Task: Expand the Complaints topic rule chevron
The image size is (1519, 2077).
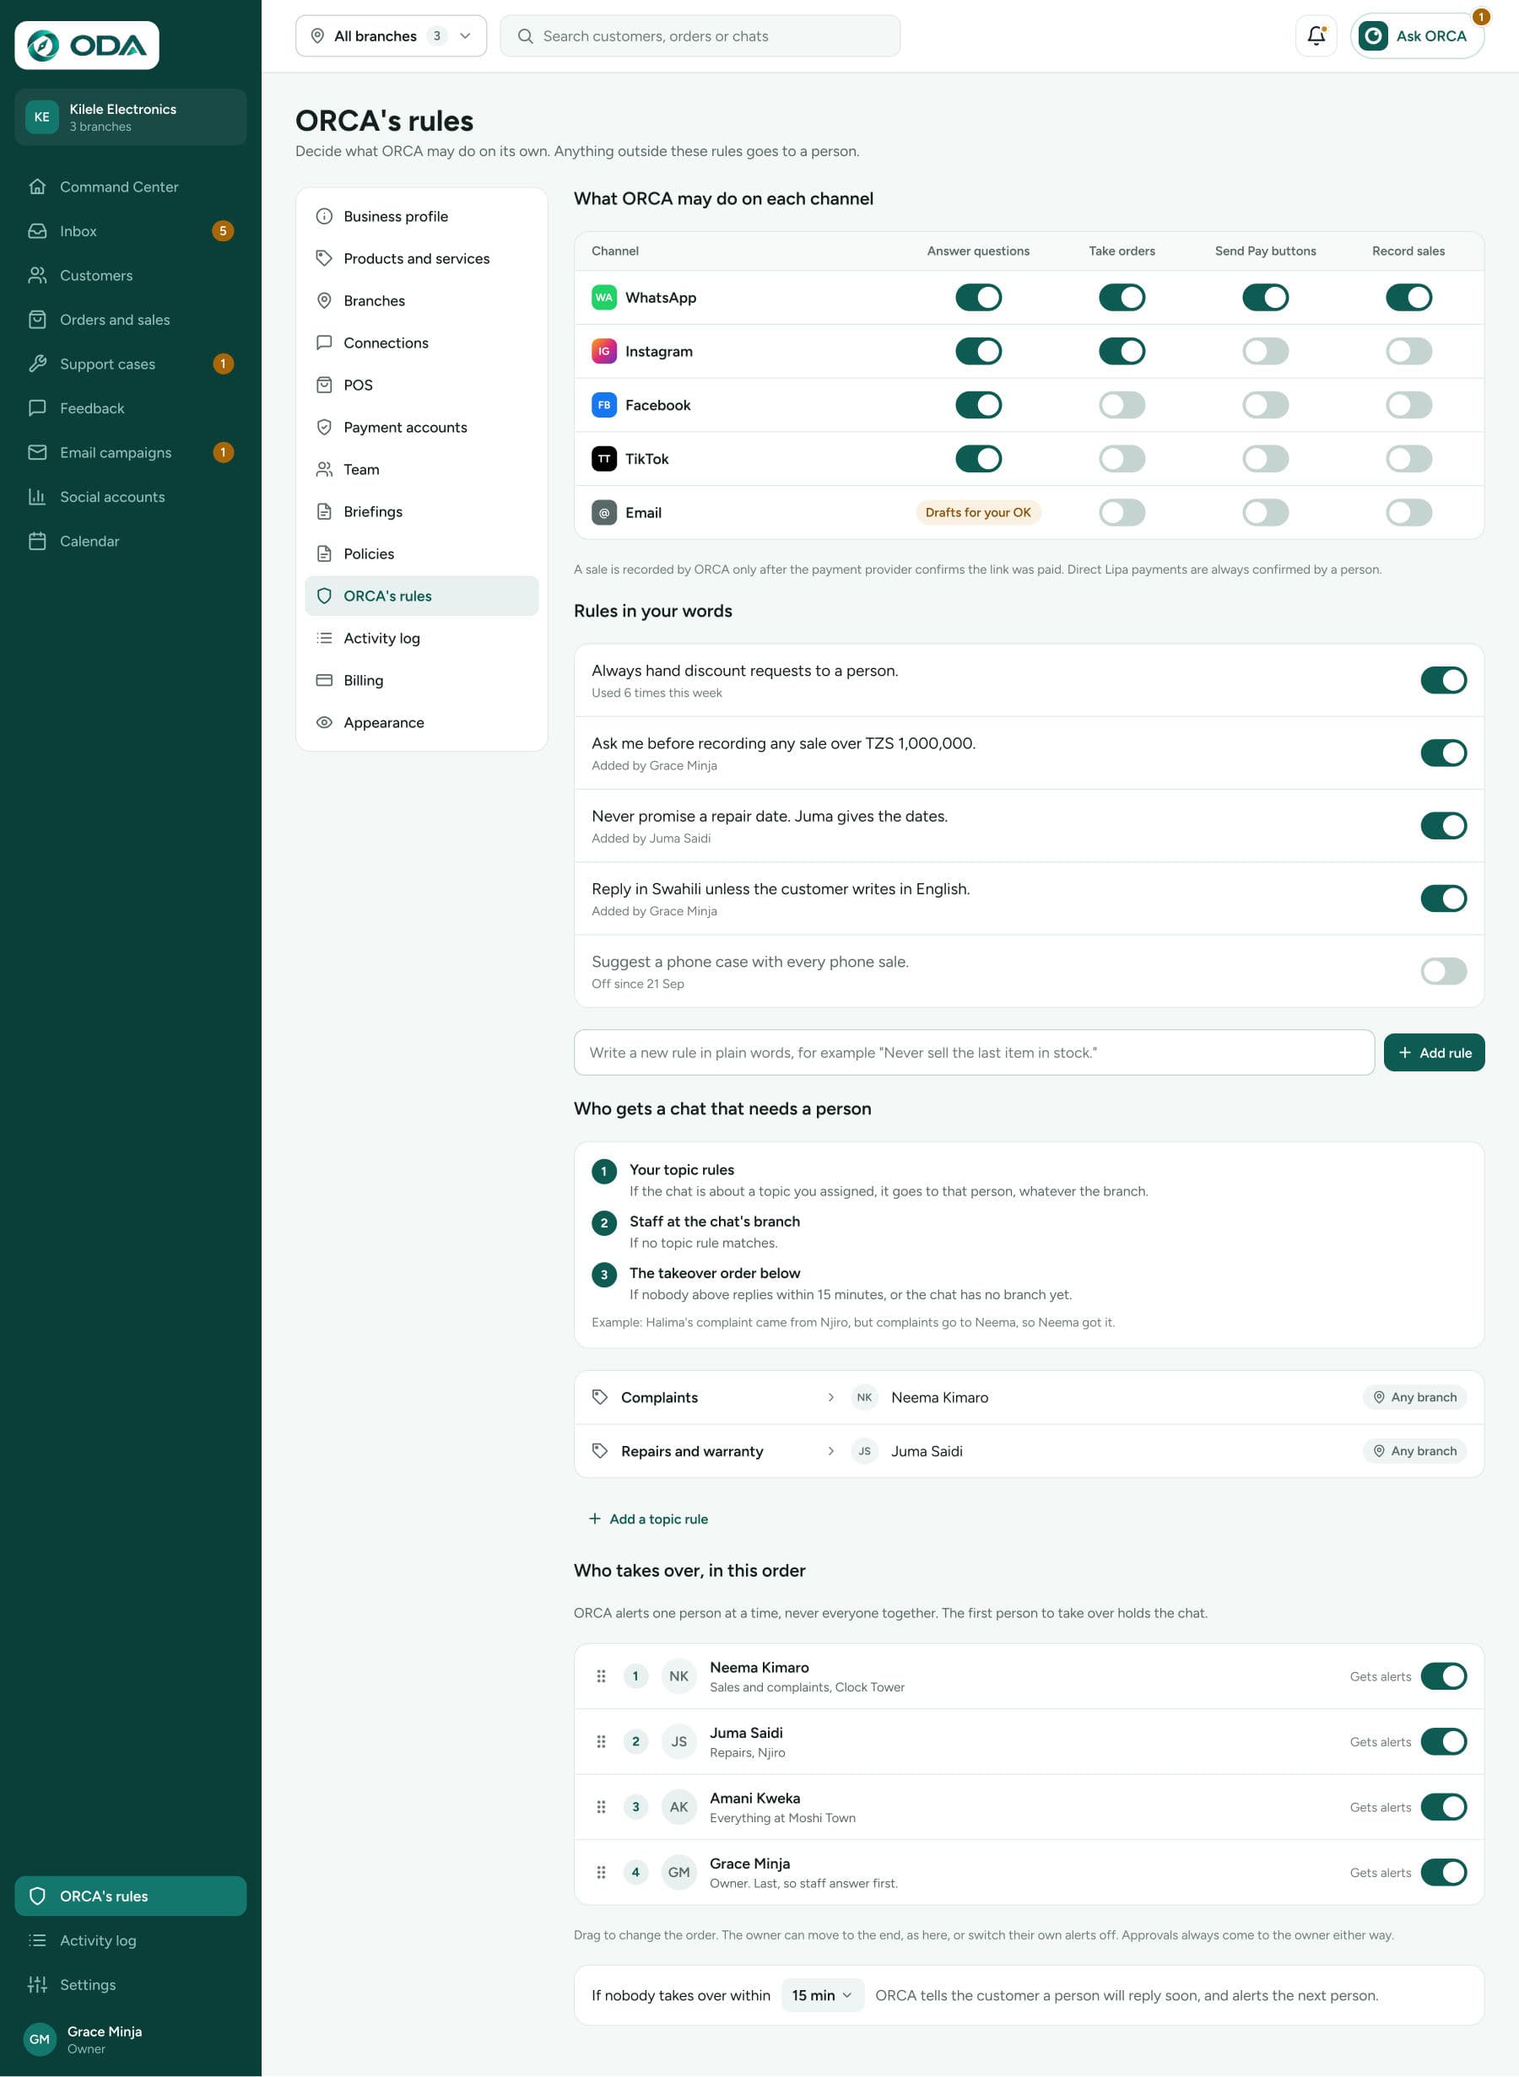Action: pos(831,1397)
